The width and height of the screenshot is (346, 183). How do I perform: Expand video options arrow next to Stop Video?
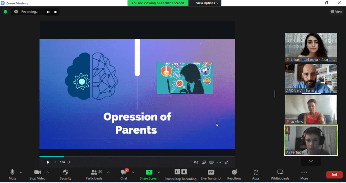pos(47,172)
